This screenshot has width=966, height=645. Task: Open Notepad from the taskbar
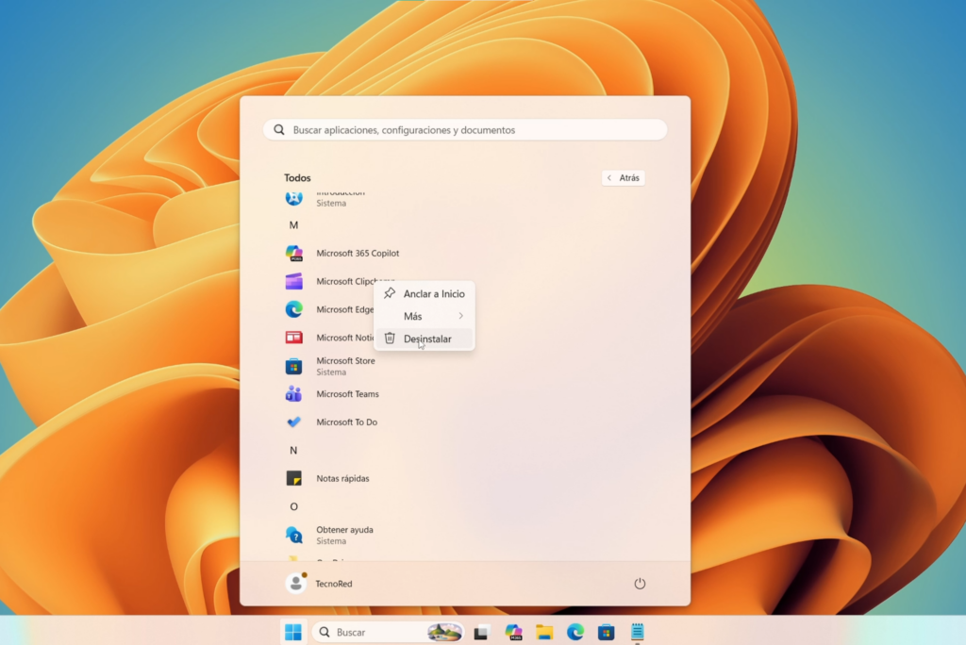pyautogui.click(x=637, y=632)
